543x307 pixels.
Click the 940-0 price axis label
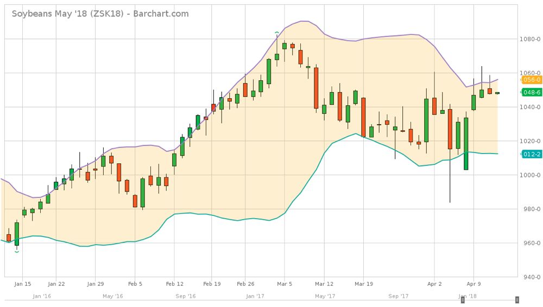click(532, 277)
